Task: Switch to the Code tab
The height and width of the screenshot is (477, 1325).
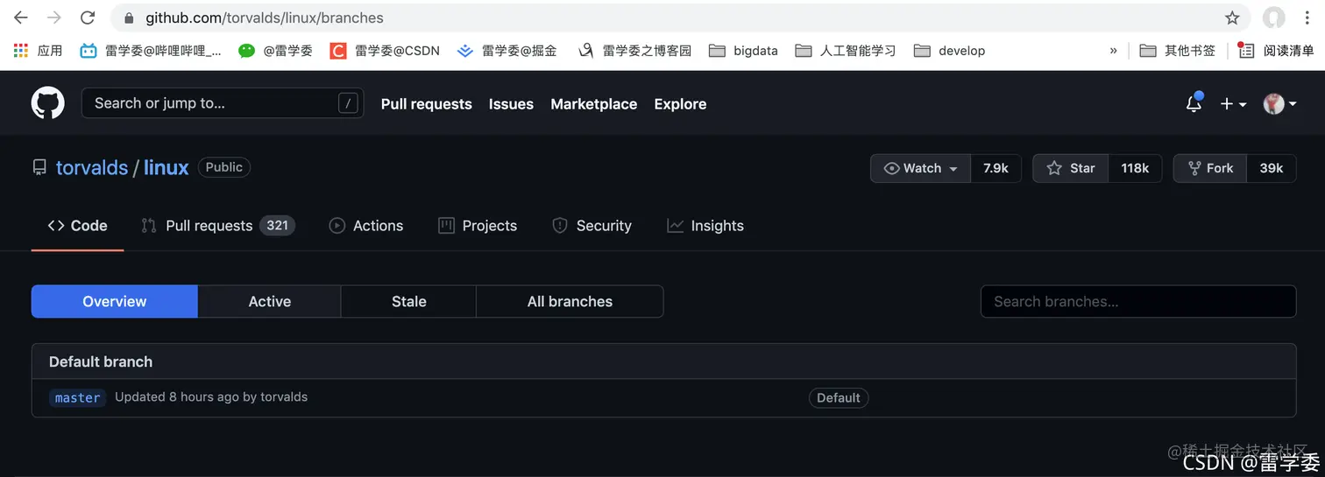Action: 77,226
